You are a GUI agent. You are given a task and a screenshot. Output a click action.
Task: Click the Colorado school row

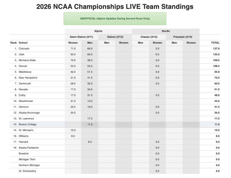point(24,49)
